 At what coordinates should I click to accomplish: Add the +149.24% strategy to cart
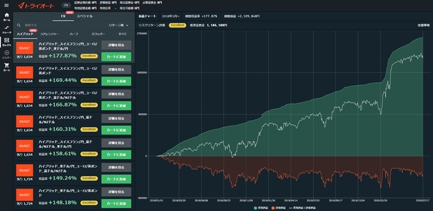tap(116, 179)
